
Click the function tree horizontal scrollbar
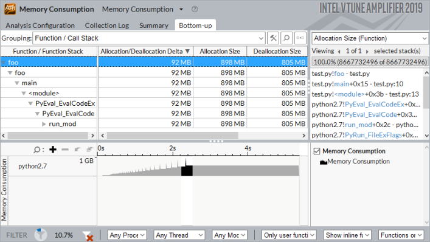(48, 136)
